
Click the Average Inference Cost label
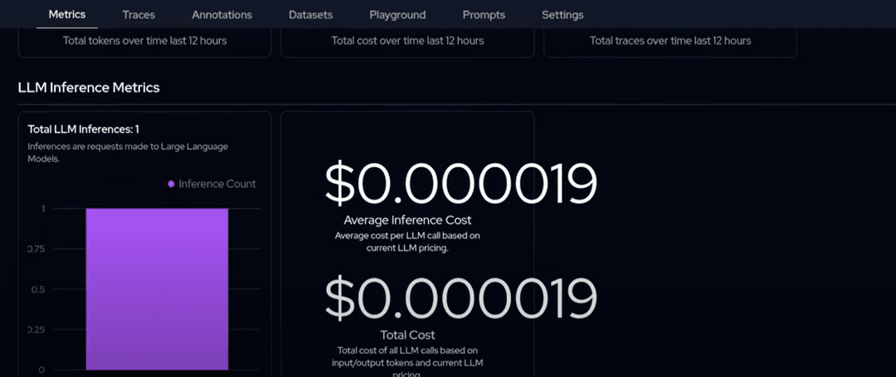pos(407,220)
